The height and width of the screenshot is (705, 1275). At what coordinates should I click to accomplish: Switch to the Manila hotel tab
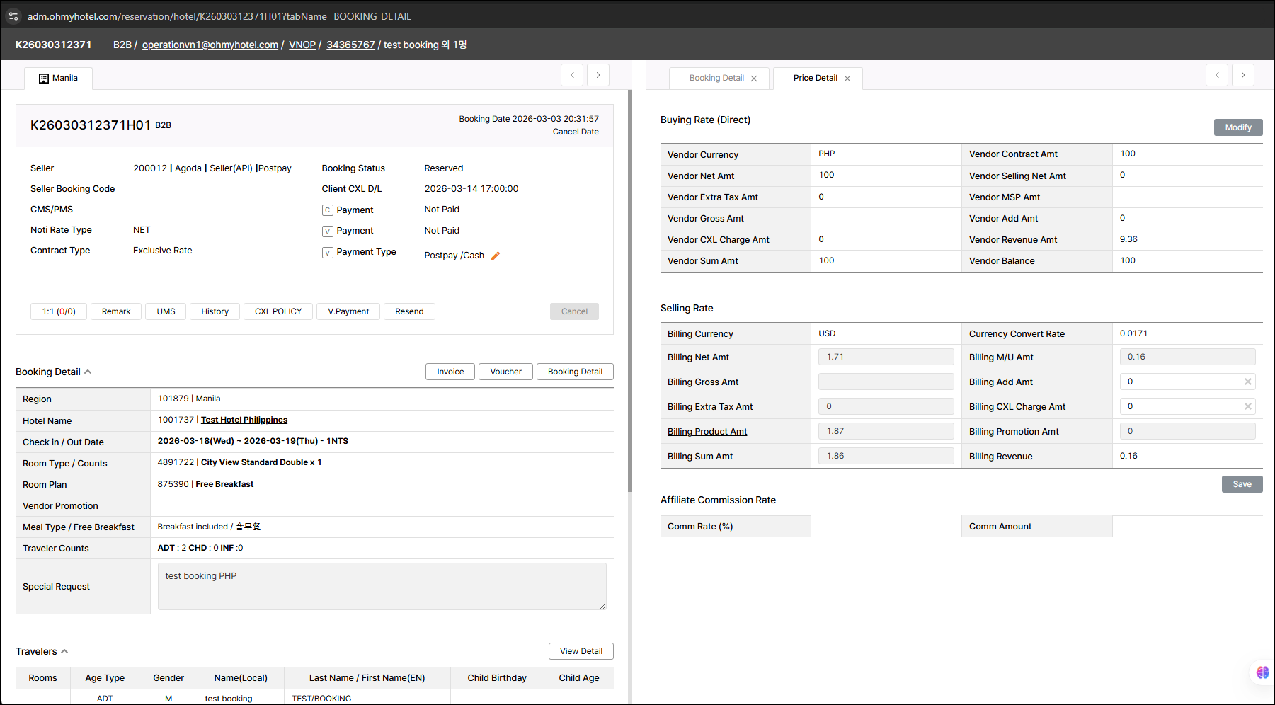click(59, 79)
